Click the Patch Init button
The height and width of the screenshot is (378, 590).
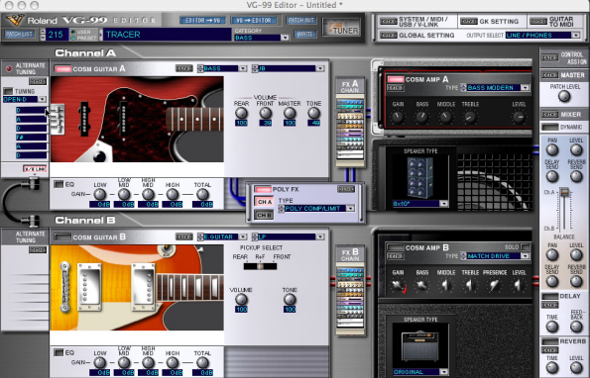pyautogui.click(x=301, y=20)
